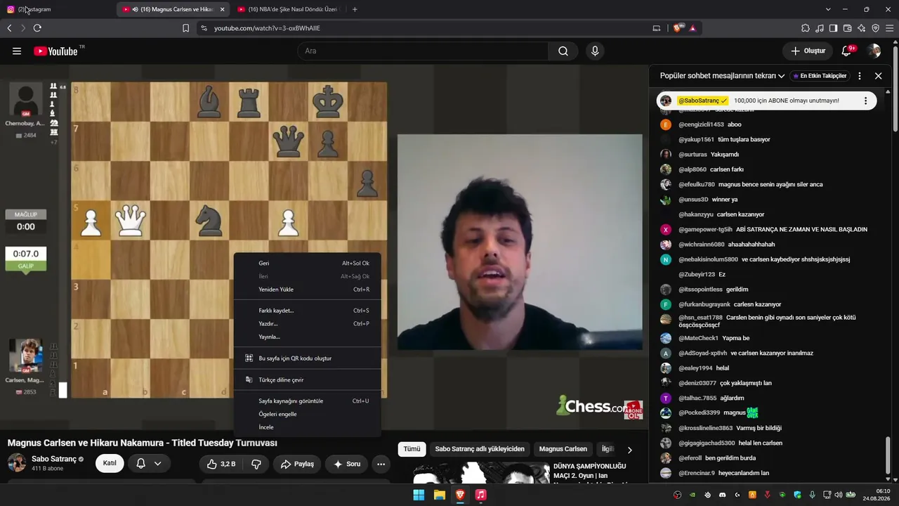Image resolution: width=899 pixels, height=506 pixels.
Task: Switch to the Instagram browser tab
Action: coord(56,9)
